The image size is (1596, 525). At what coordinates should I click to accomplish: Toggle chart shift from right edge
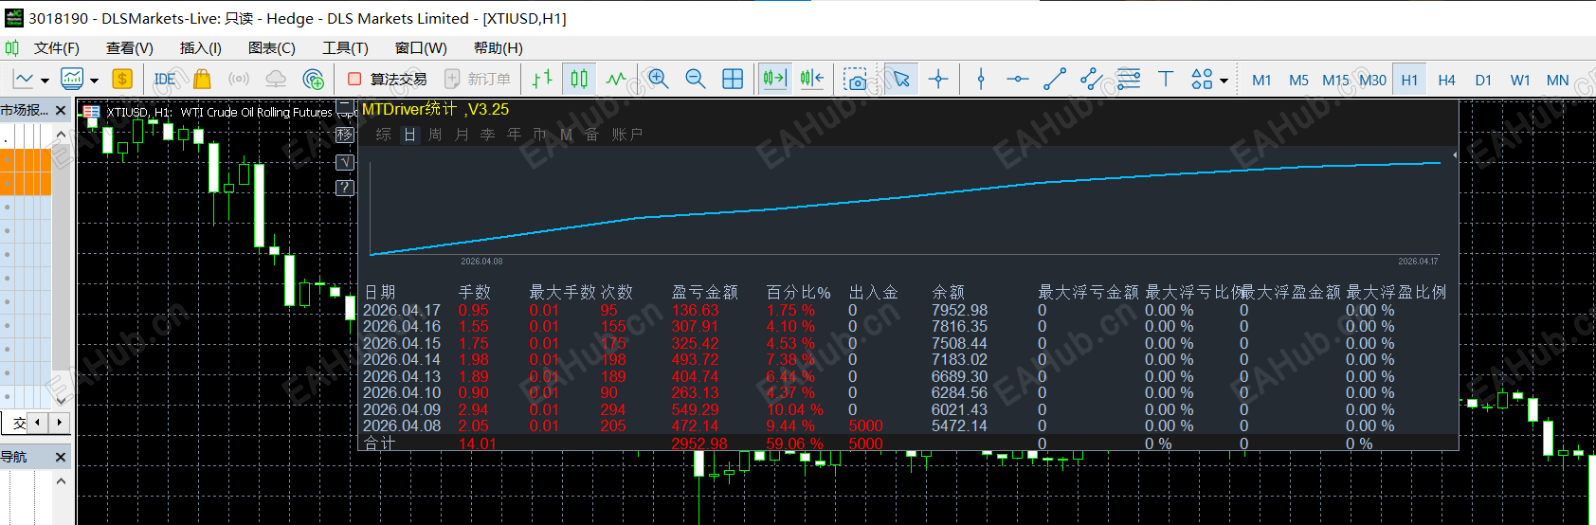(x=812, y=80)
